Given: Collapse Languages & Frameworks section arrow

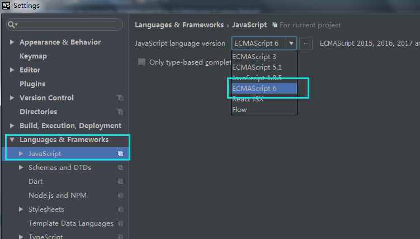Looking at the screenshot, I should pos(12,139).
